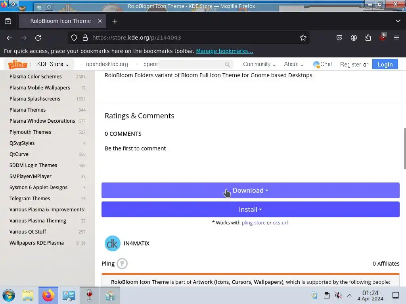The width and height of the screenshot is (406, 304).
Task: Open the Manage bookmarks link
Action: tap(224, 51)
